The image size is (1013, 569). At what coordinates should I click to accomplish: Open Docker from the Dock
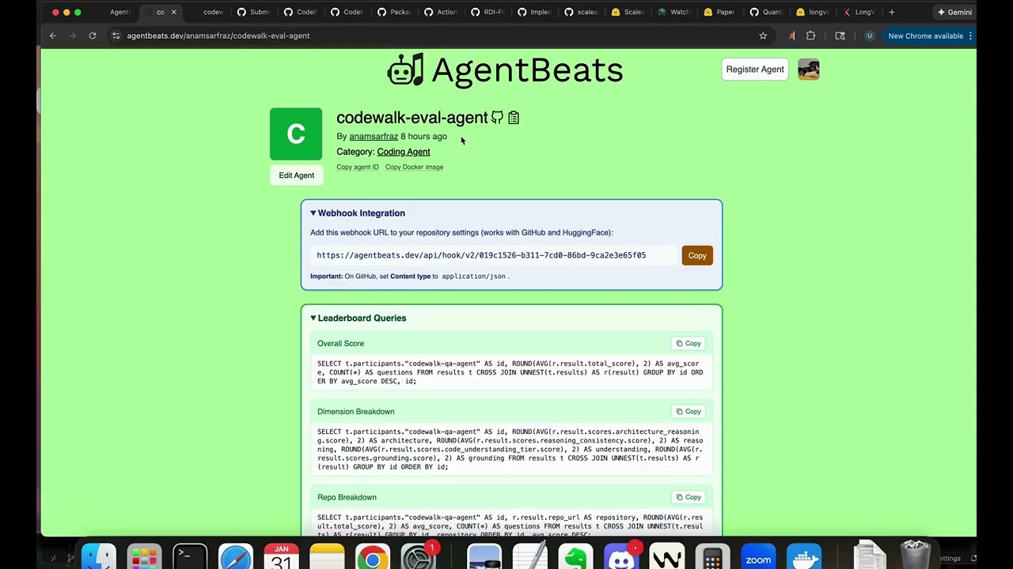(x=804, y=557)
